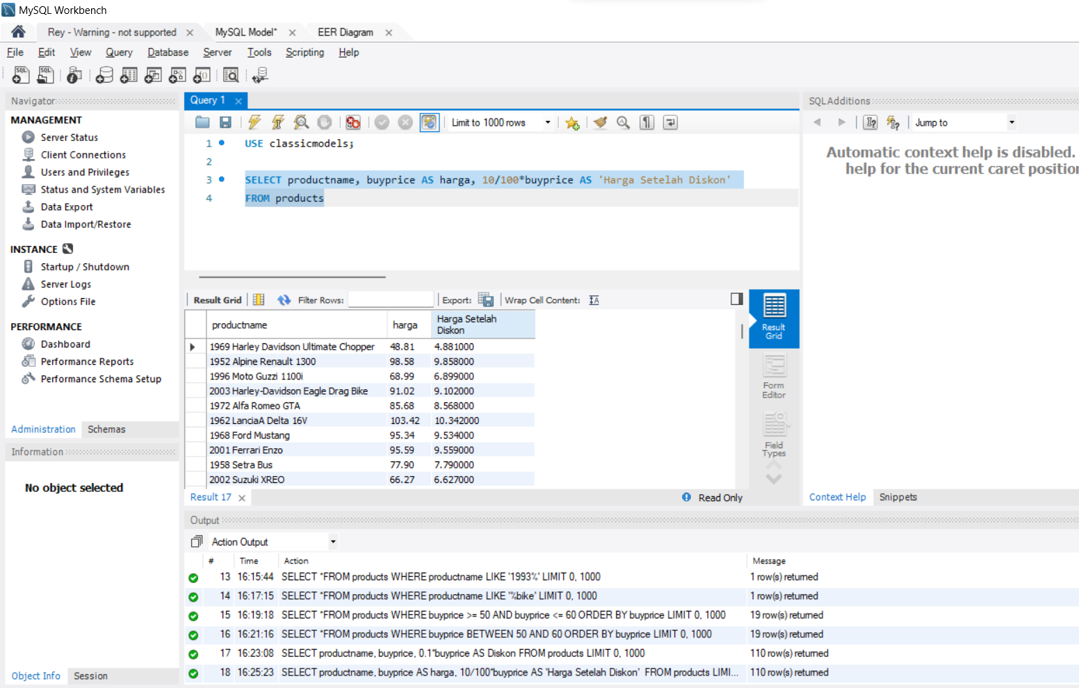The width and height of the screenshot is (1079, 688).
Task: Save the script to a file
Action: coord(225,122)
